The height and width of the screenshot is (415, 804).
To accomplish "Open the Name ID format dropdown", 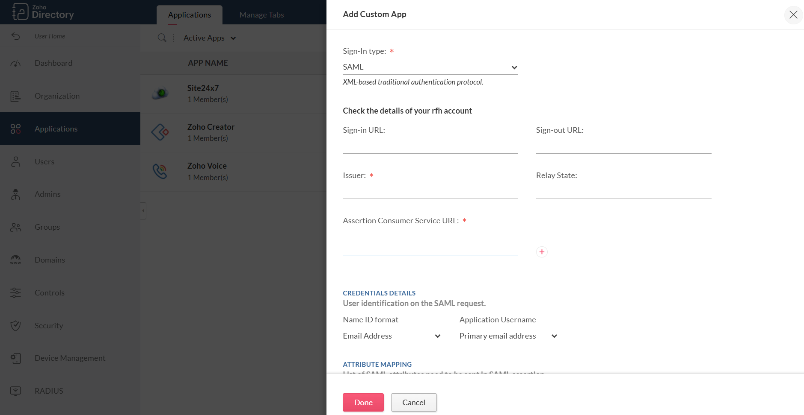I will pos(392,336).
